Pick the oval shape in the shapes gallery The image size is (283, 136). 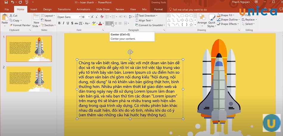187,16
